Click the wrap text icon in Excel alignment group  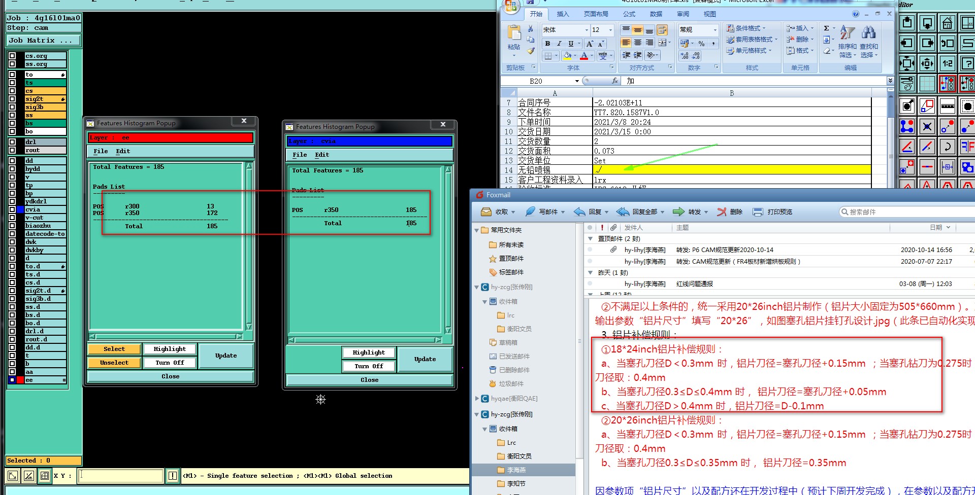pos(661,30)
